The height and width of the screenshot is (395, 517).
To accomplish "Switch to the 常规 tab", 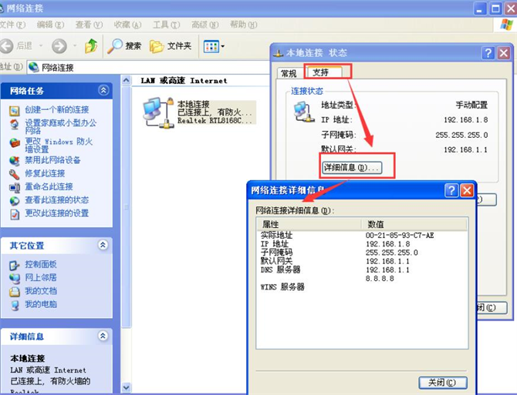I will pos(289,73).
